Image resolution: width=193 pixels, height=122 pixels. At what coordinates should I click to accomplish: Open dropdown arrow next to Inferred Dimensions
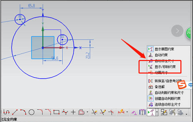click(x=127, y=112)
